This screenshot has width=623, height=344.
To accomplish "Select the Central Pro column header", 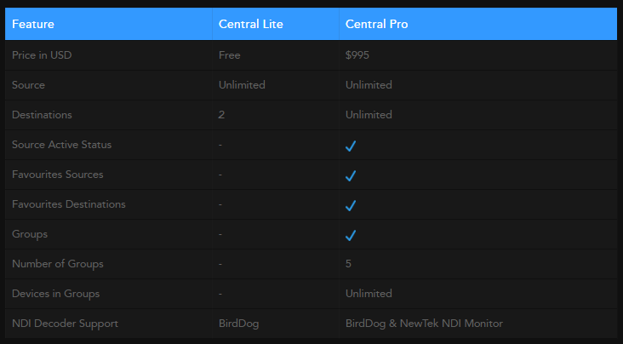I will [x=376, y=24].
